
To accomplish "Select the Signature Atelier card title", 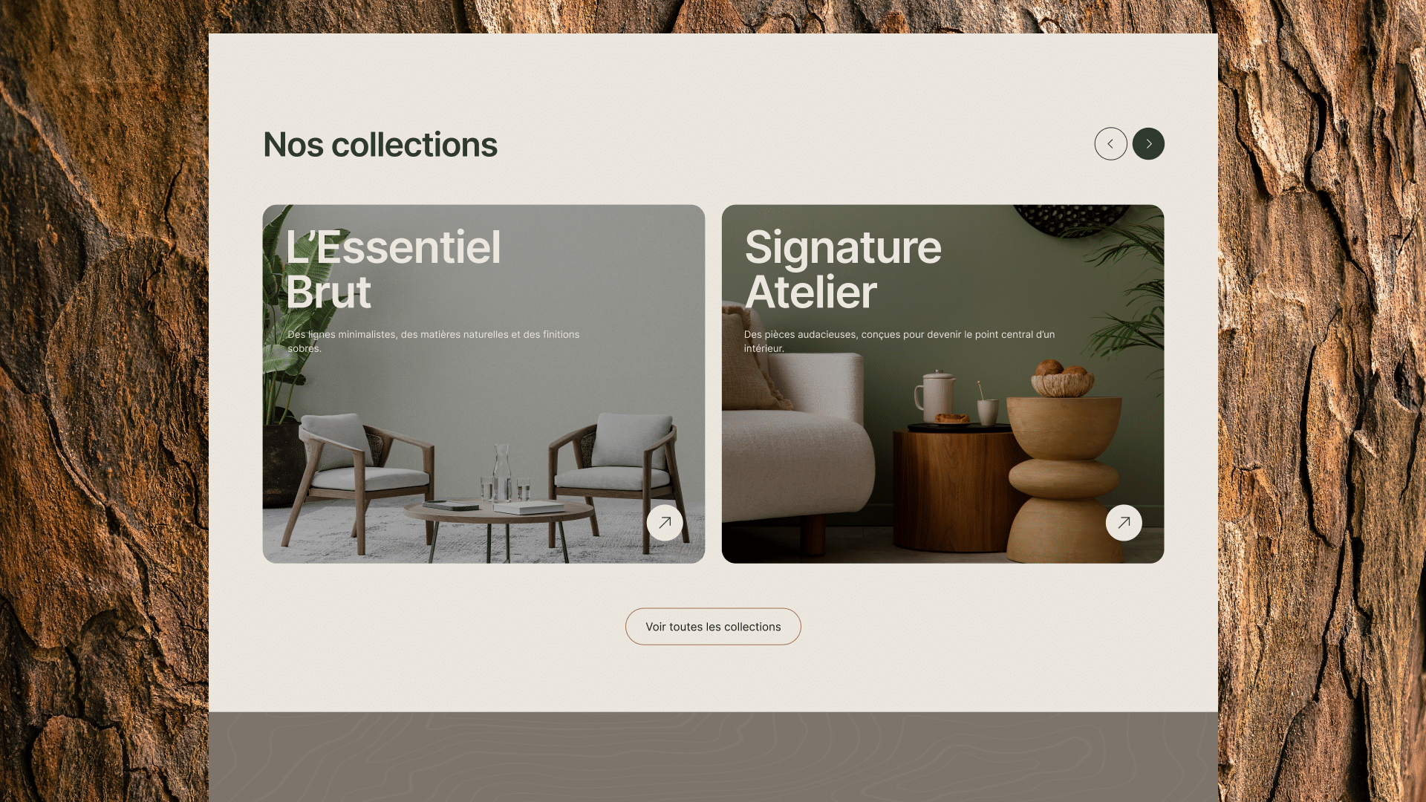I will coord(843,269).
